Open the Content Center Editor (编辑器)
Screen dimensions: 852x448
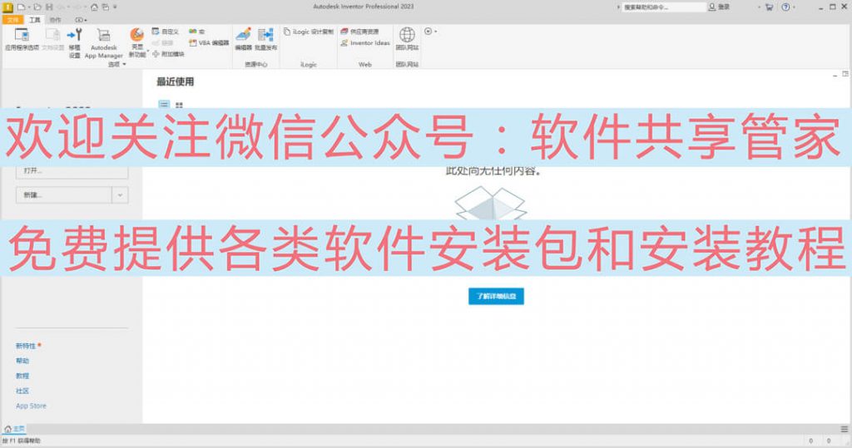[243, 39]
